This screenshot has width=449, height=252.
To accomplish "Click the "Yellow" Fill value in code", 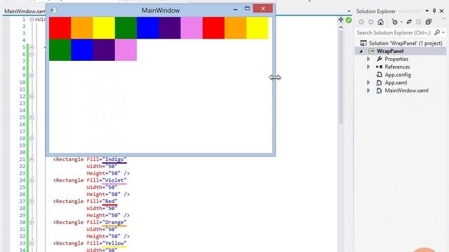I will pos(114,244).
